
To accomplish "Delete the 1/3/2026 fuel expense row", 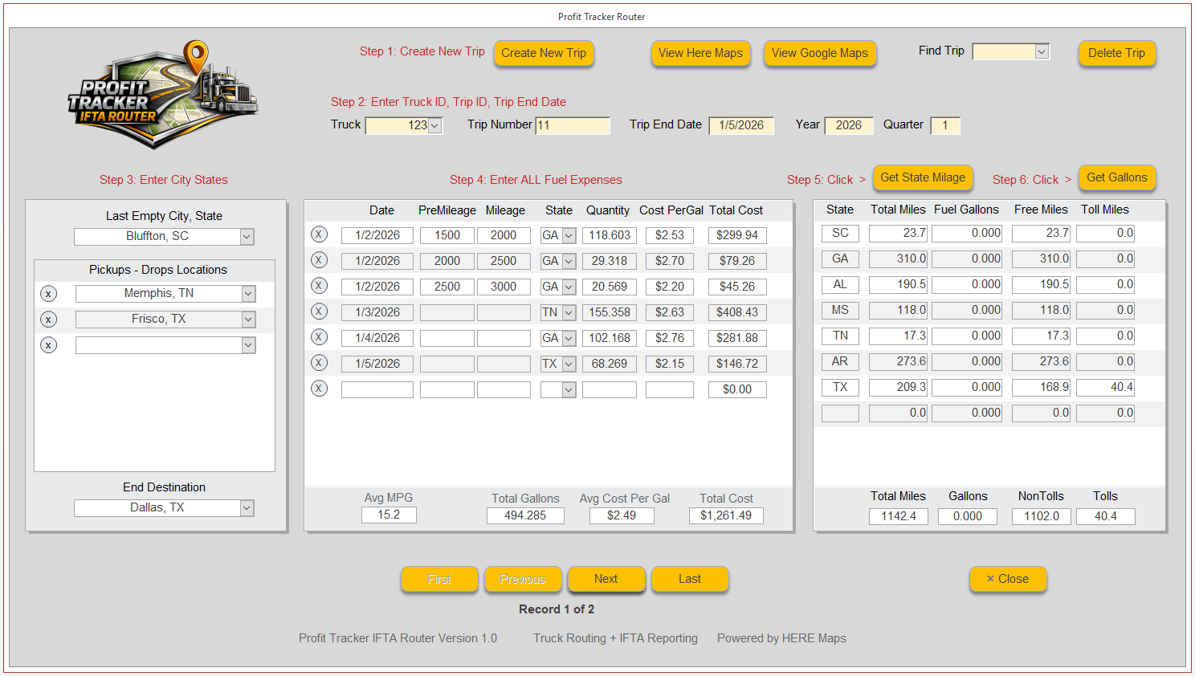I will (320, 312).
